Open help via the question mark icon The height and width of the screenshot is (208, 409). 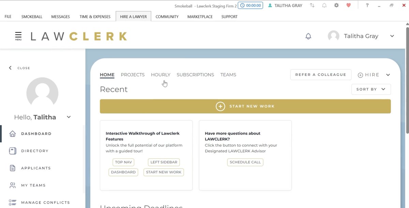click(x=367, y=5)
